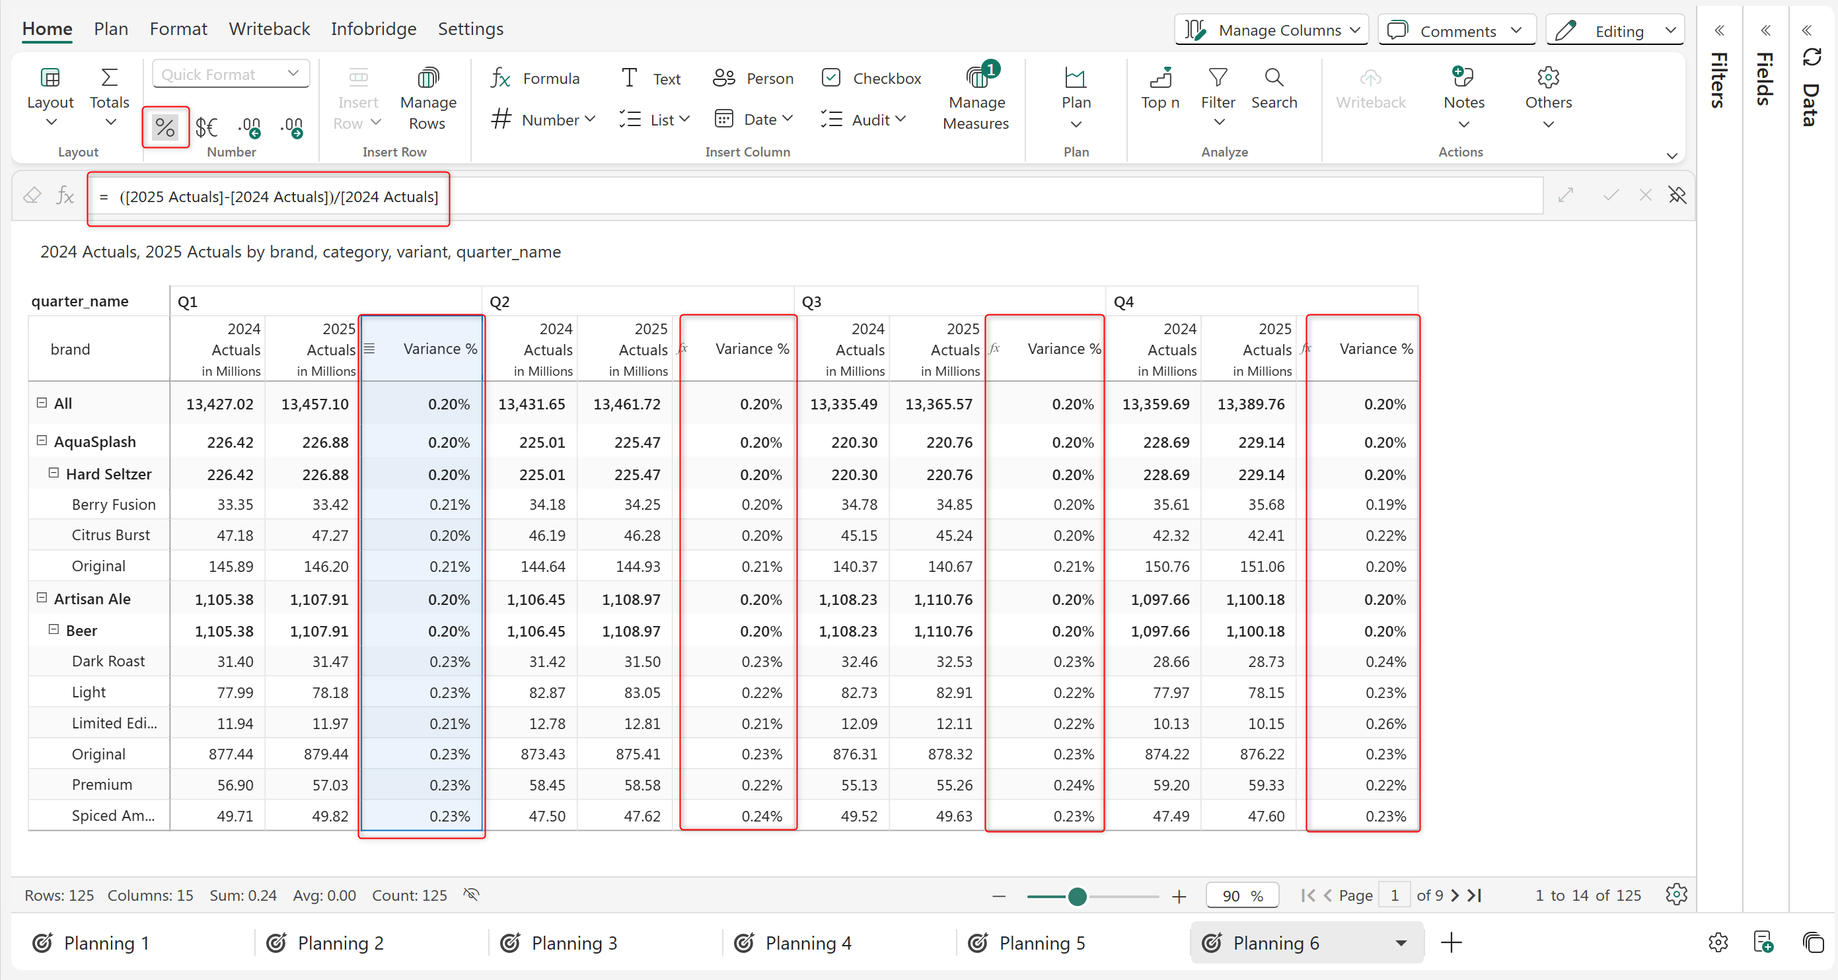Click the Top n analyze icon
Viewport: 1838px width, 980px height.
[x=1159, y=88]
